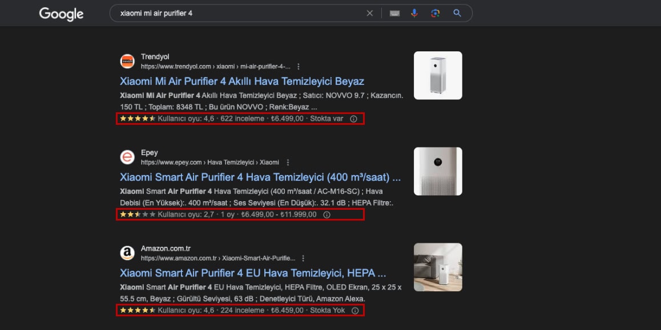Click the 622 inceleme review count
Viewport: 661px width, 330px height.
coord(243,119)
